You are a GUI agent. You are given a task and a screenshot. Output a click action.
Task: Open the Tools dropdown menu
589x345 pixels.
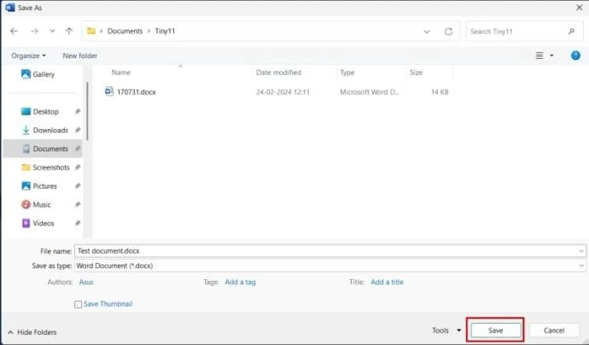pos(446,330)
